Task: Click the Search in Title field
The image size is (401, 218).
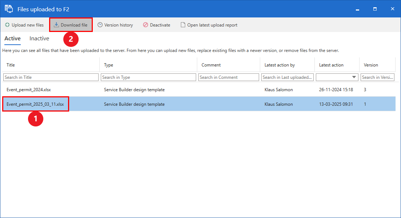Action: click(51, 77)
